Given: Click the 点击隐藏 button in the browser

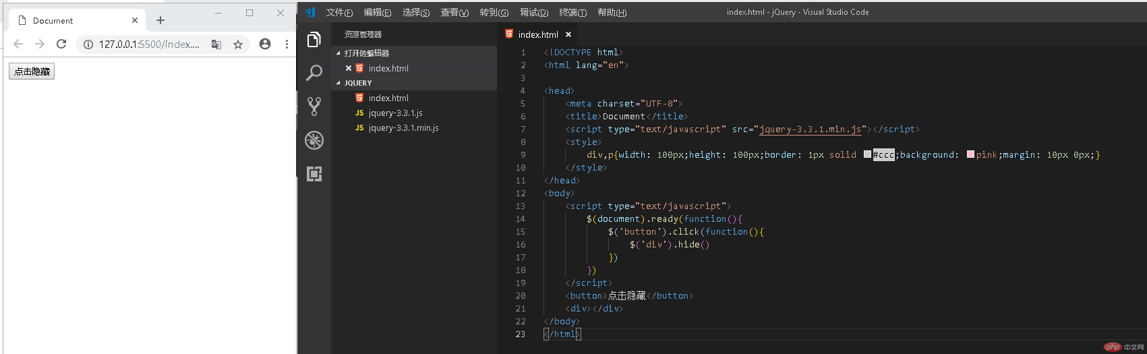Looking at the screenshot, I should click(x=32, y=71).
